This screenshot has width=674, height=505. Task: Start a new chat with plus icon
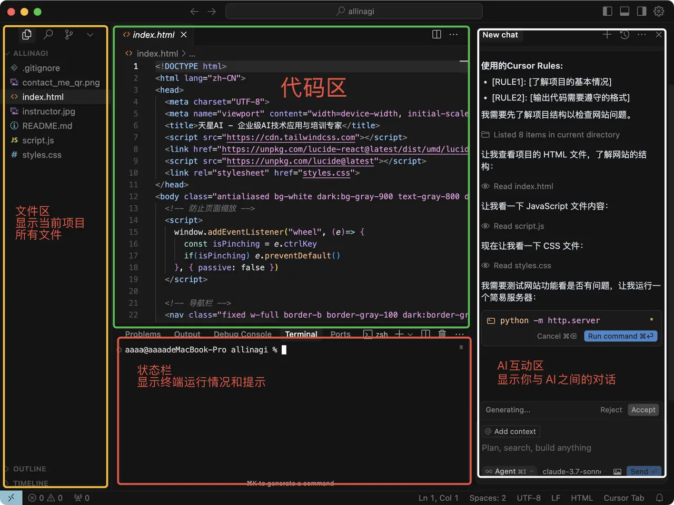pyautogui.click(x=607, y=34)
